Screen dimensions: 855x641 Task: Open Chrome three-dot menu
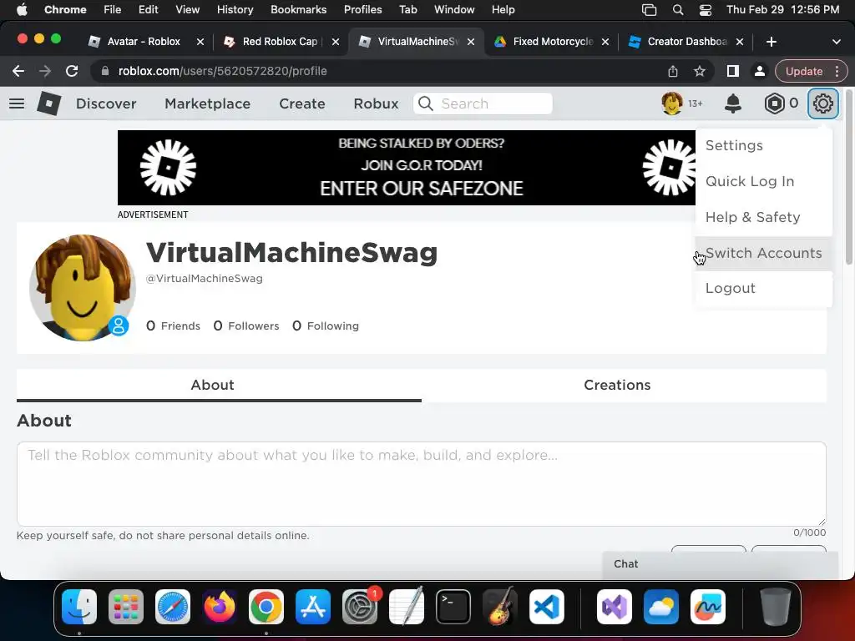(x=837, y=71)
